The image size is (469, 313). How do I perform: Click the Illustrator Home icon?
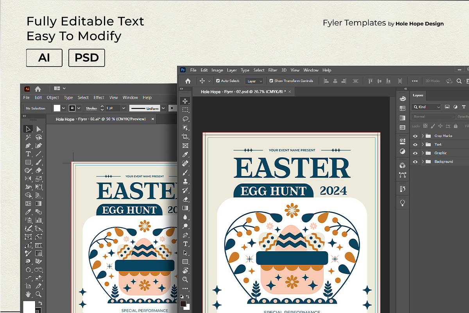(x=38, y=89)
